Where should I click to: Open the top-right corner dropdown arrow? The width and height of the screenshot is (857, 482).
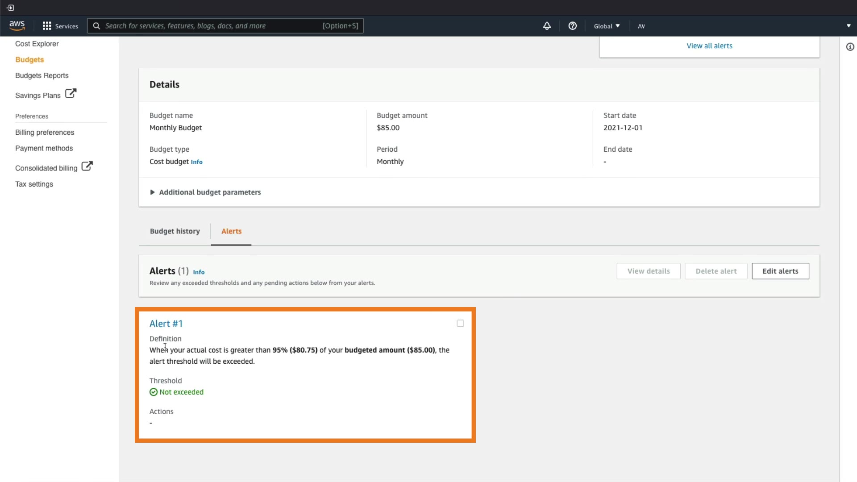[849, 26]
